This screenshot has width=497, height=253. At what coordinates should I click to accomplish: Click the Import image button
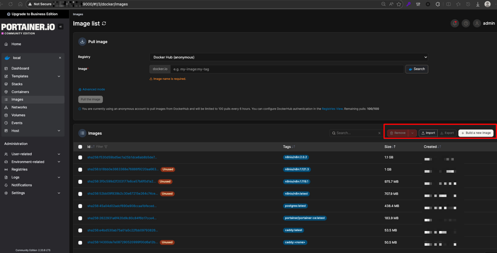(x=428, y=133)
